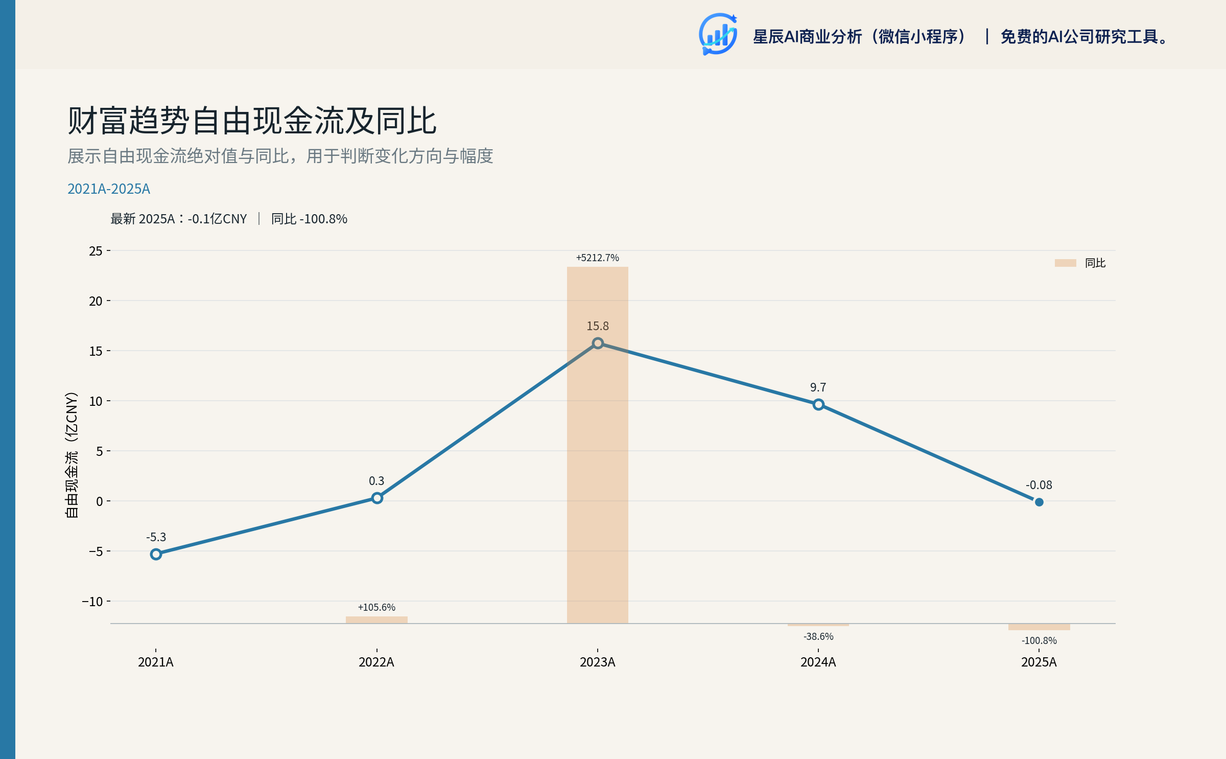
Task: Click the 免费的AI公司研究工具 slogan text
Action: 1084,37
